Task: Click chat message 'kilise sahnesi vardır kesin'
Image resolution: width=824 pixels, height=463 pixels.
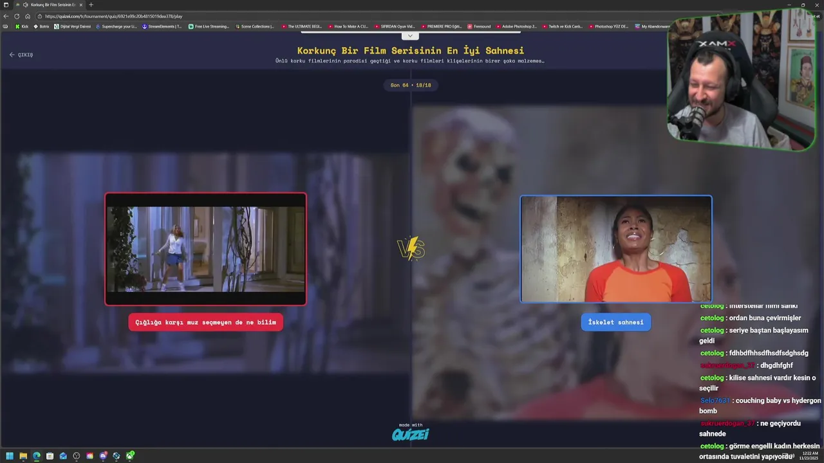Action: 758,383
